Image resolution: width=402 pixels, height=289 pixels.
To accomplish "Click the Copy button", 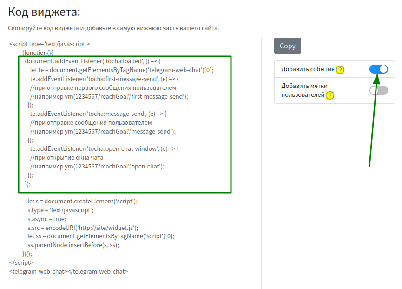I will tap(288, 46).
